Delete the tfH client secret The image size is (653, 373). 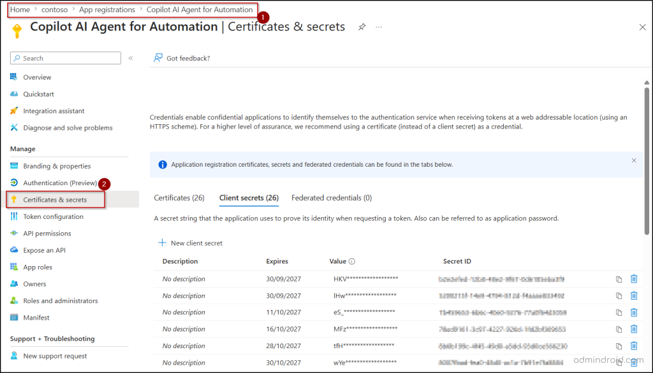634,346
